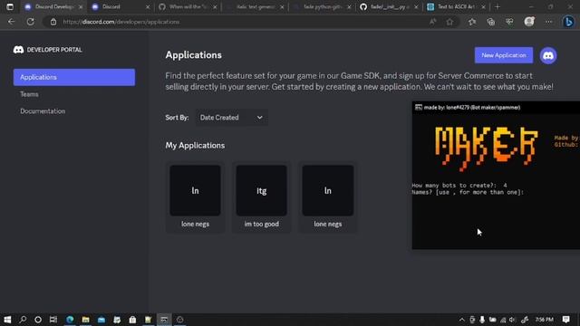The height and width of the screenshot is (326, 580).
Task: Switch to the console window taskbar icon
Action: [x=164, y=320]
